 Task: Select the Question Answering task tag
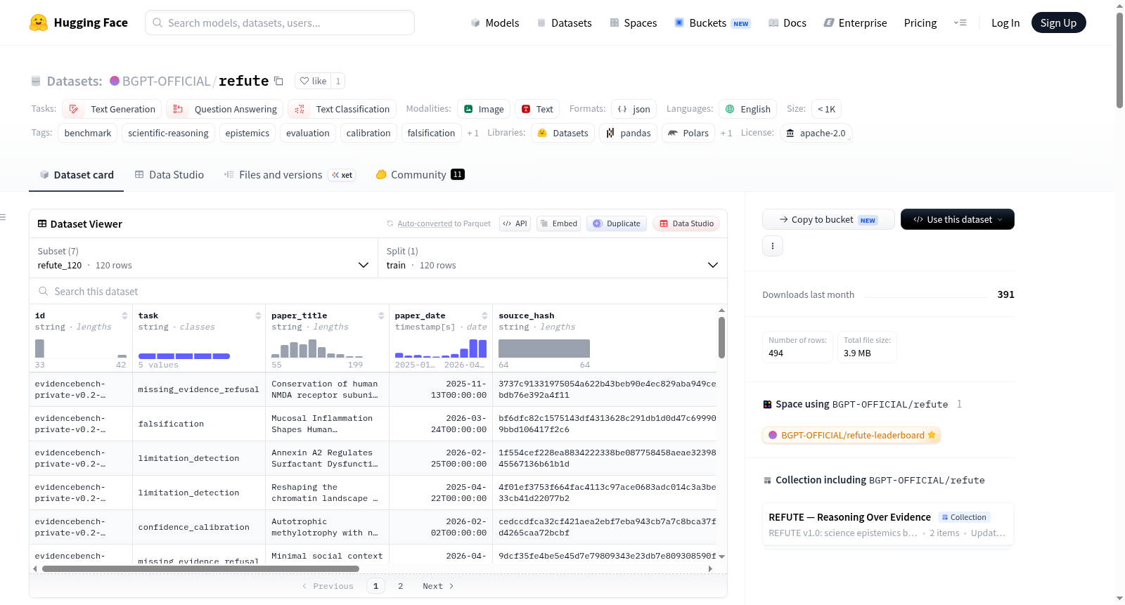pos(225,109)
